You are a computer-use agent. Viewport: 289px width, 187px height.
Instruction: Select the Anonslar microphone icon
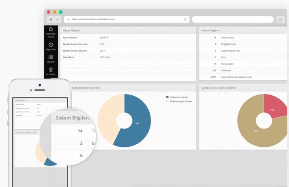pos(51,69)
